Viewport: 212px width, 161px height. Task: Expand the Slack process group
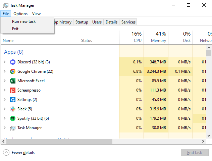tap(4, 109)
